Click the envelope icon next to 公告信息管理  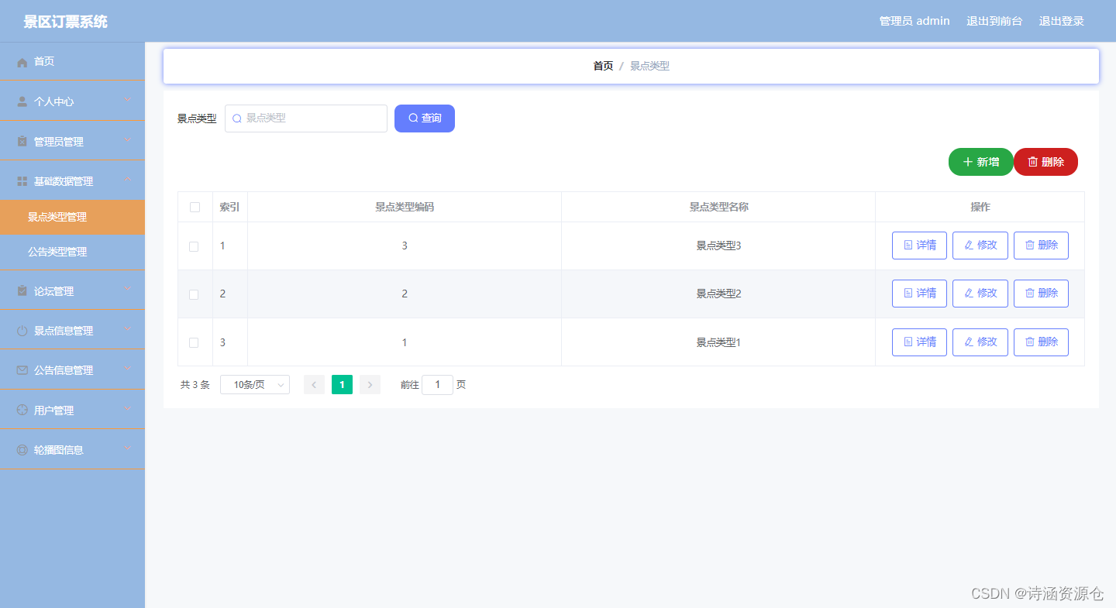coord(22,370)
